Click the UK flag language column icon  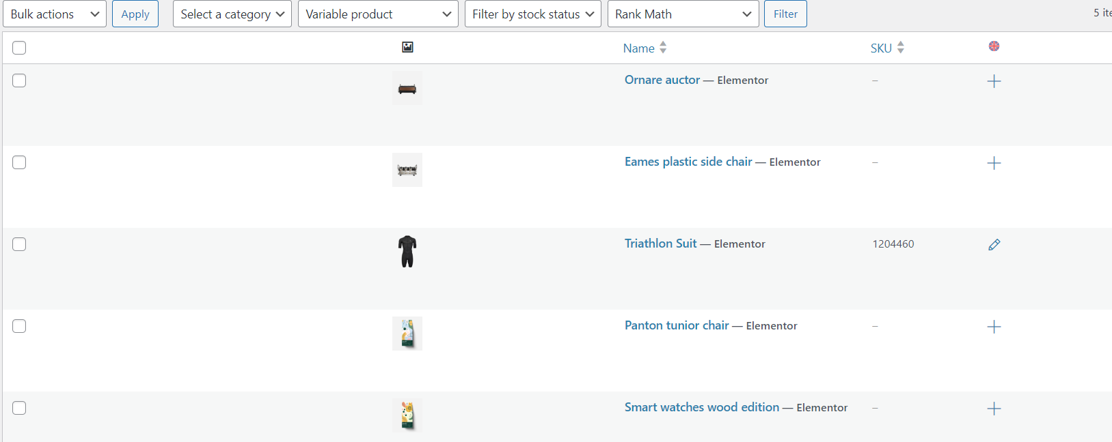pyautogui.click(x=994, y=46)
